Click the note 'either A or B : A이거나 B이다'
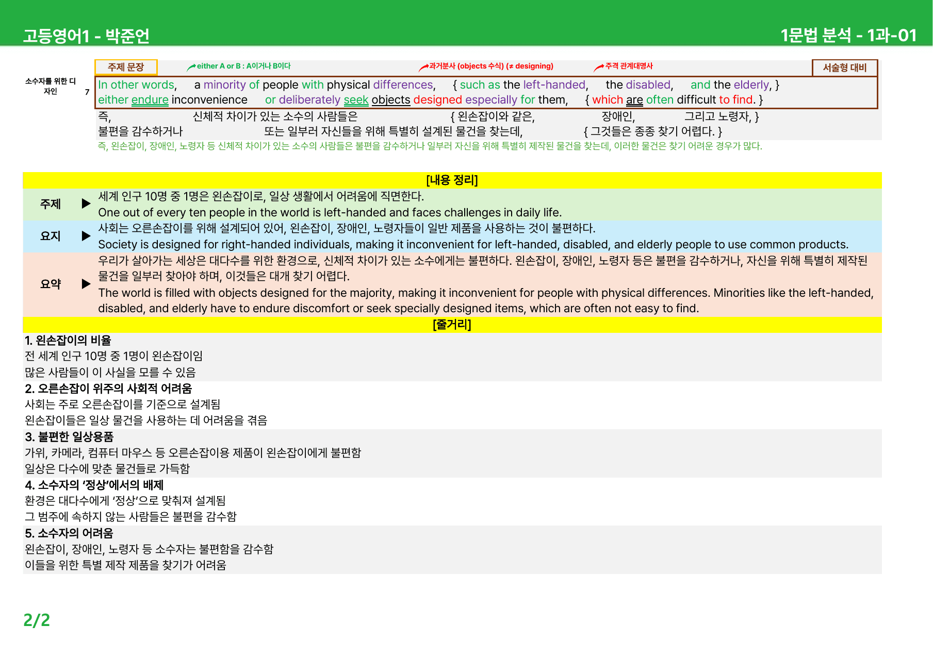The height and width of the screenshot is (659, 933). click(243, 66)
